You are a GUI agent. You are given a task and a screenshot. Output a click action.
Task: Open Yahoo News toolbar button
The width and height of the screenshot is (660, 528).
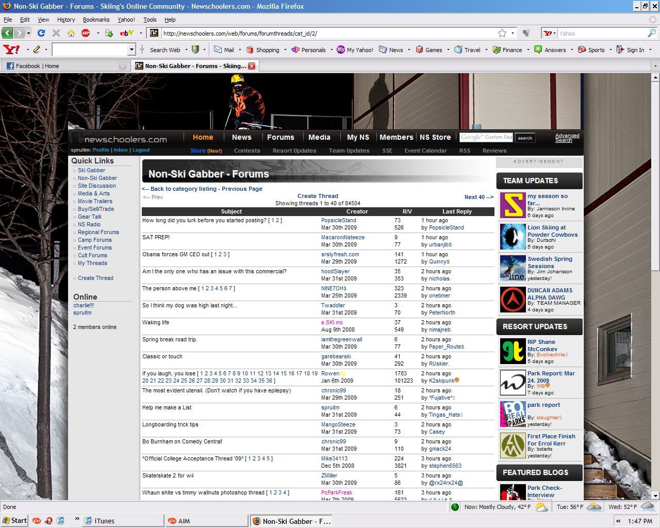tap(391, 49)
